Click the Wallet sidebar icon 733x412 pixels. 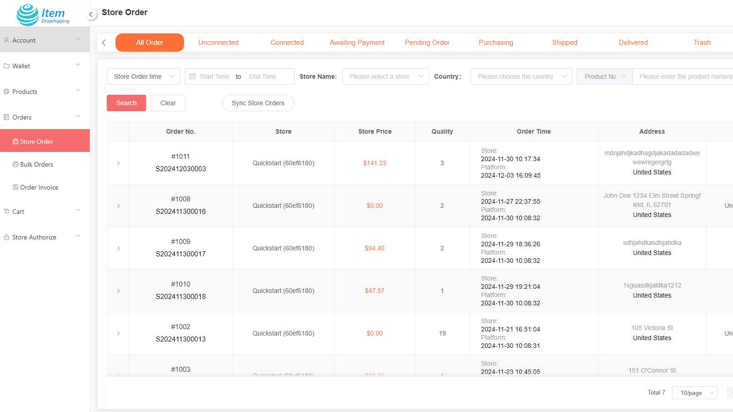tap(6, 65)
